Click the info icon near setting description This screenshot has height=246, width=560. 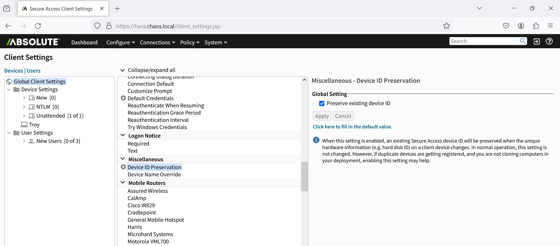316,140
